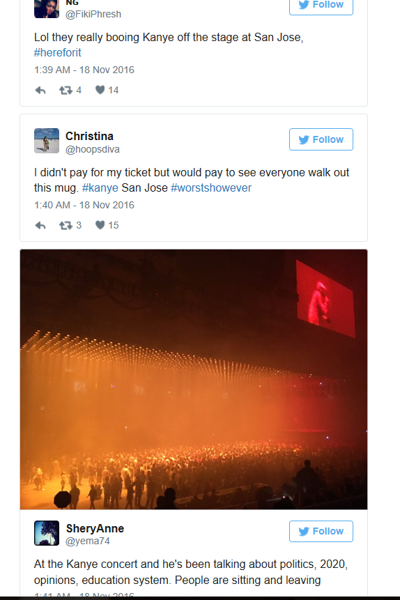Open the 1:39 AM - 18 Nov 2016 timestamp

(84, 70)
